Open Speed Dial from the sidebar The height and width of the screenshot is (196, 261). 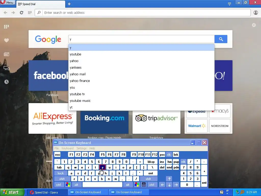[6, 27]
